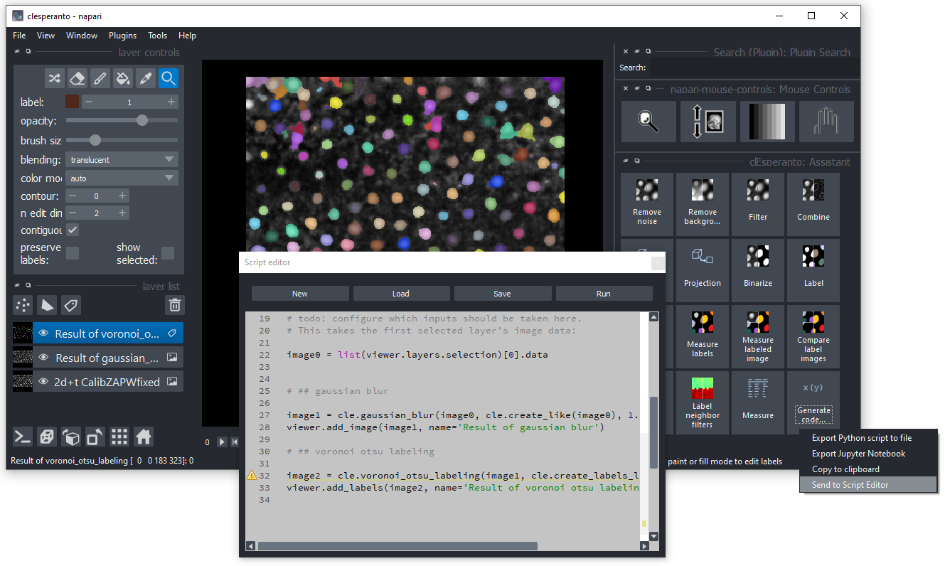Click New in the Script editor

(300, 294)
